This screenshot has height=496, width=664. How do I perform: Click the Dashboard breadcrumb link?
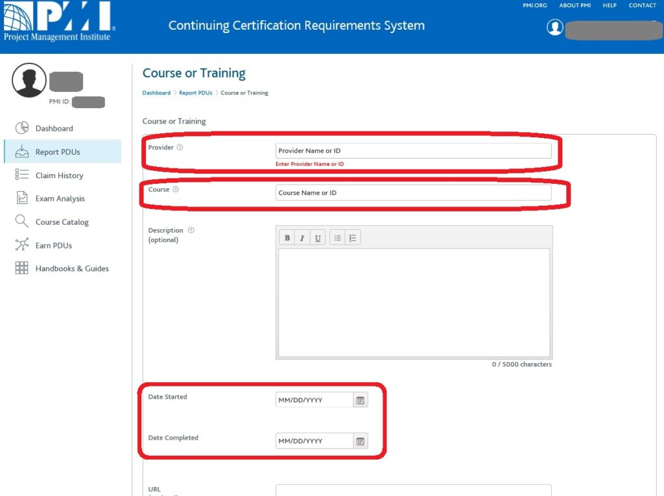coord(156,93)
